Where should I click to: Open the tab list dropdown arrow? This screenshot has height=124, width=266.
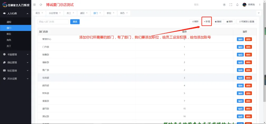click(x=259, y=13)
